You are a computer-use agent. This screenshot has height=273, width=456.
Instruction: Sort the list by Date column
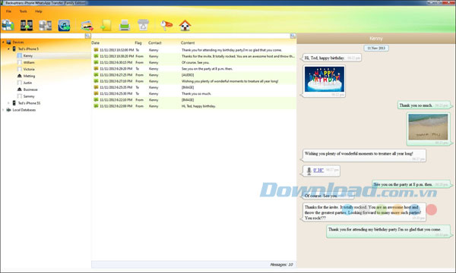96,42
